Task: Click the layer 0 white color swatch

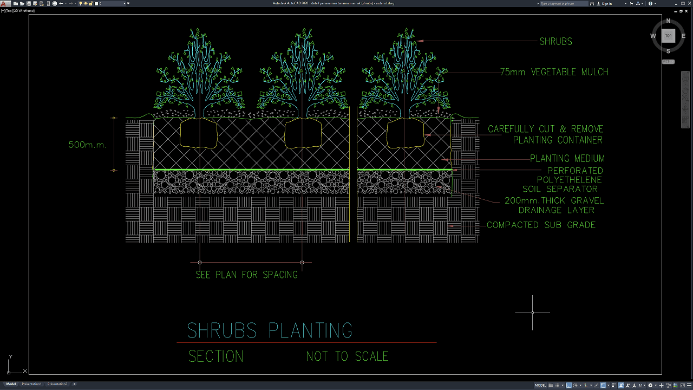Action: (96, 4)
